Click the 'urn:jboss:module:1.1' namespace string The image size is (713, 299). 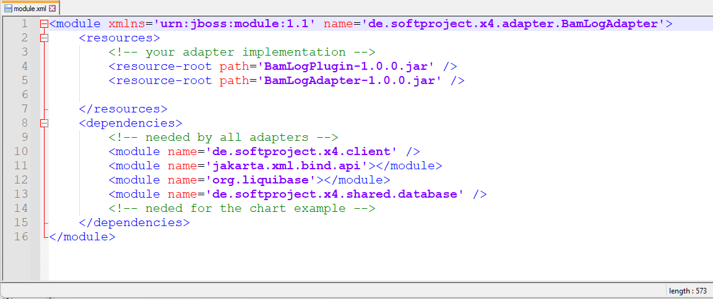tap(235, 24)
